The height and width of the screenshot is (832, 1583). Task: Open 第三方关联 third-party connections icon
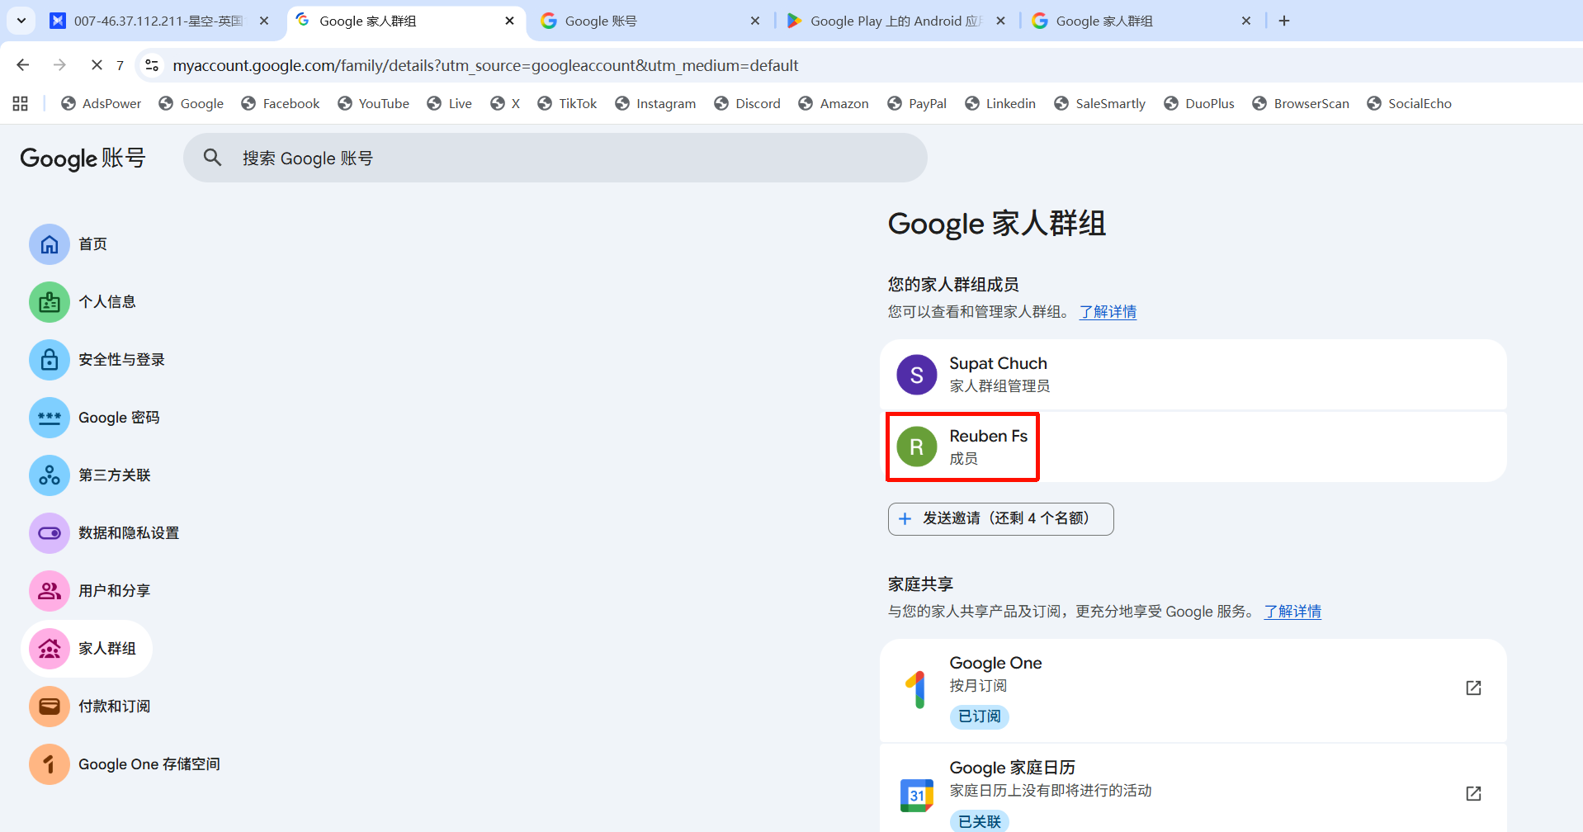coord(50,475)
